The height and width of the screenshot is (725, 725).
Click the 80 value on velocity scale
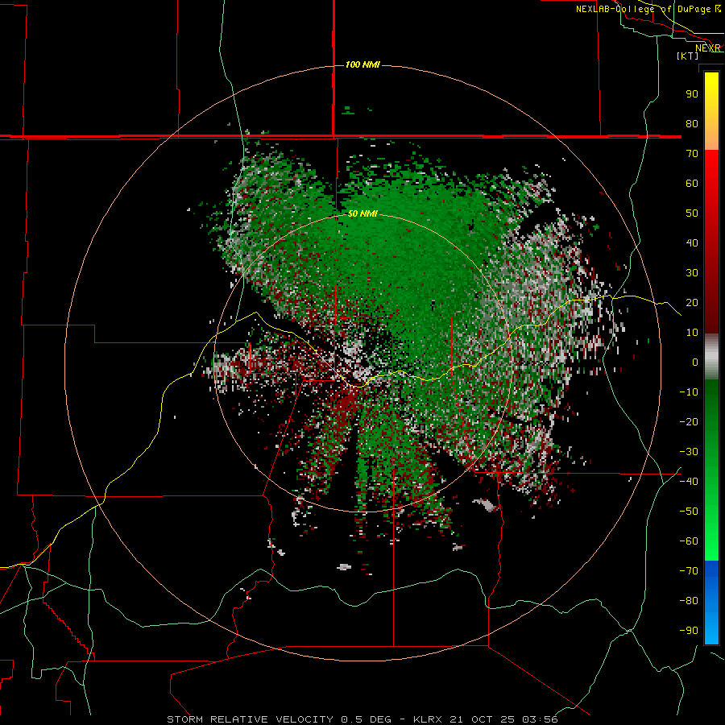(x=692, y=123)
